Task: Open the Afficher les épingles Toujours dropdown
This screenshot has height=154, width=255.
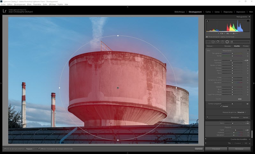Action: (30, 149)
